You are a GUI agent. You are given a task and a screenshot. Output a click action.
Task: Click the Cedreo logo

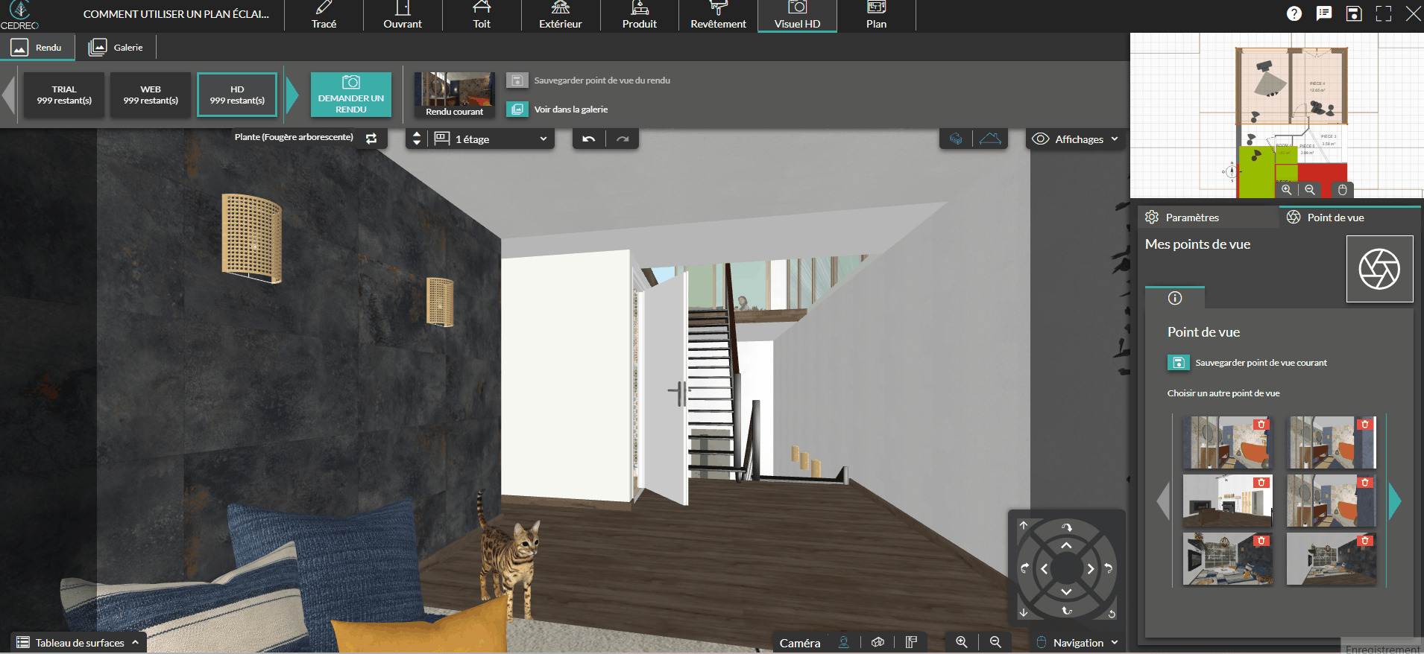click(x=19, y=15)
